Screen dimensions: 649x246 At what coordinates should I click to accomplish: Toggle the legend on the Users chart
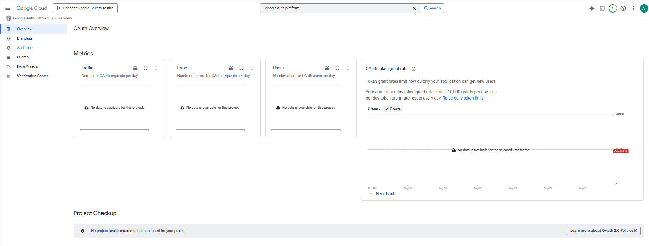pos(327,68)
